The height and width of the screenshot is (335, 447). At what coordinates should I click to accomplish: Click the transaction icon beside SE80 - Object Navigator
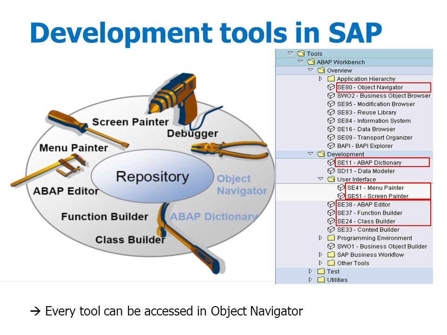[x=331, y=87]
